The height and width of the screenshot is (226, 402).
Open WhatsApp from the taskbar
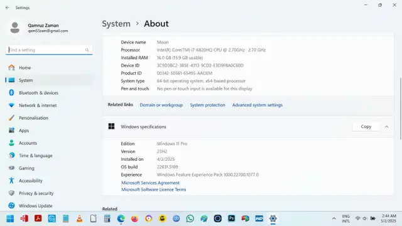point(190,218)
